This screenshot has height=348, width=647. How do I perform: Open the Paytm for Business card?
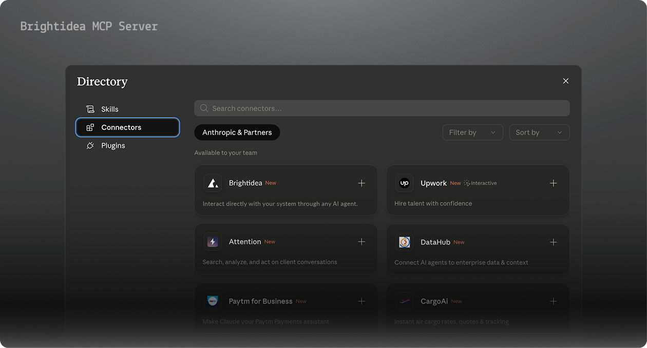pos(286,308)
